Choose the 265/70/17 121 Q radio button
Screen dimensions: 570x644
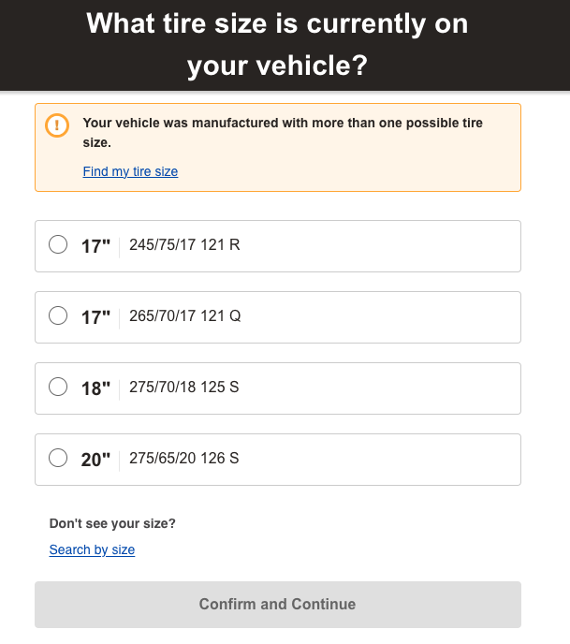click(x=58, y=315)
